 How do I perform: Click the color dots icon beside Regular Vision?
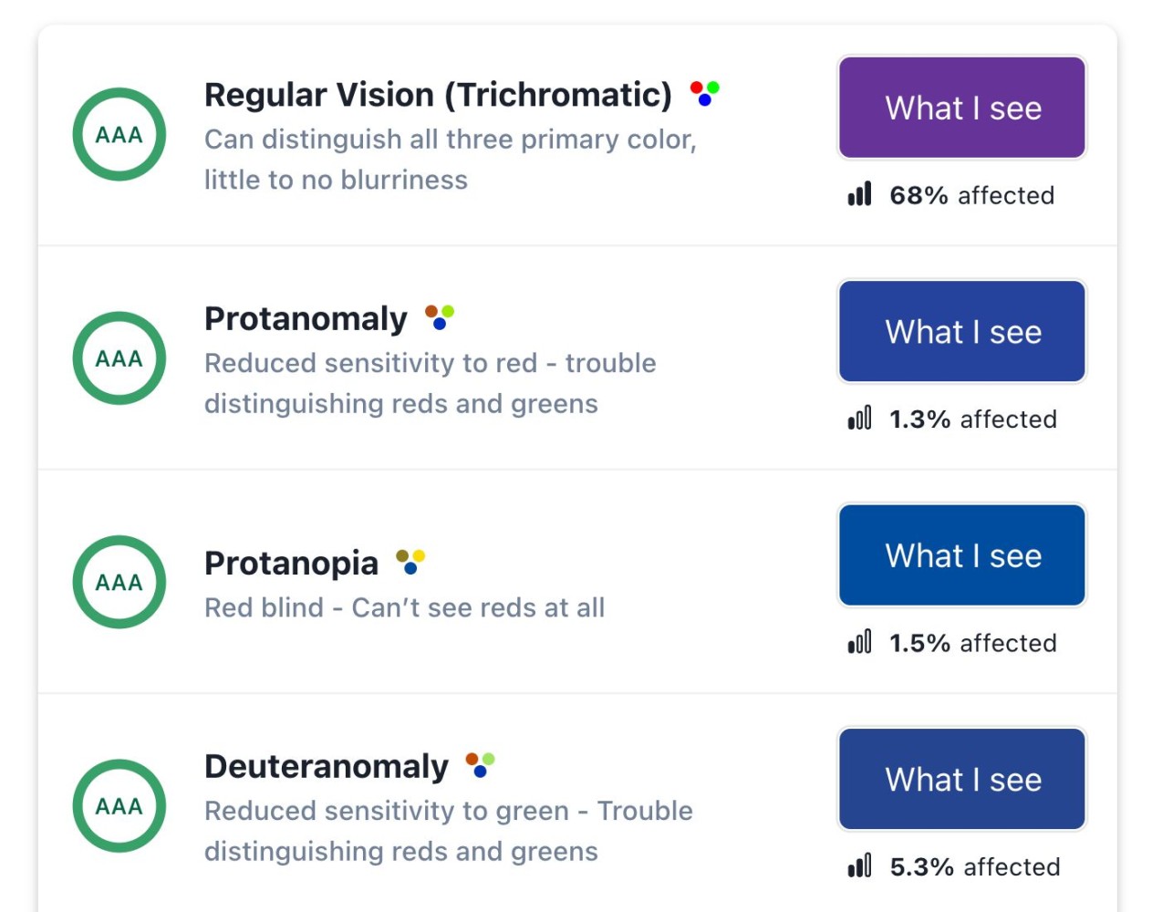tap(703, 92)
